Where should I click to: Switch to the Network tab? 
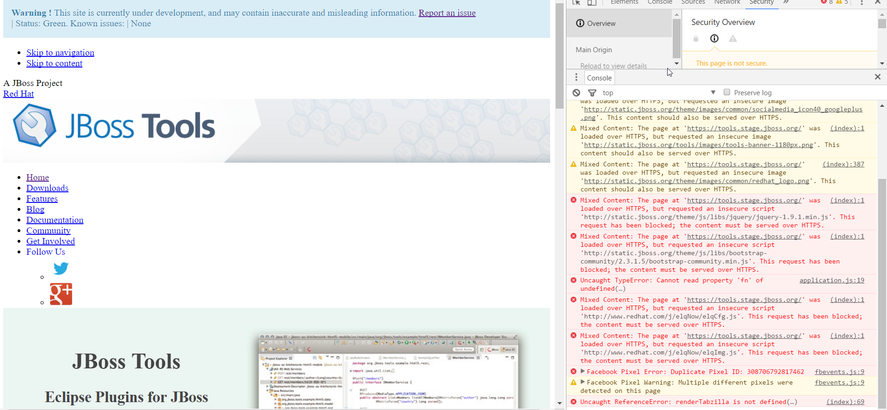point(727,2)
